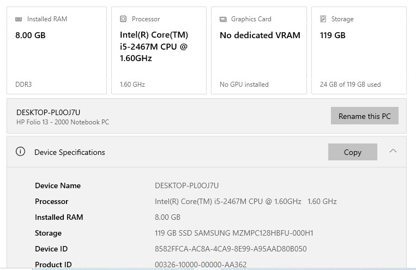Viewport: 416px width, 270px height.
Task: Click the 24 GB of 119 GB used text
Action: click(x=350, y=85)
